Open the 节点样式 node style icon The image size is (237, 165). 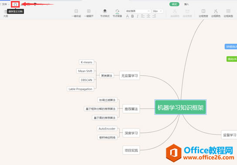(x=105, y=11)
